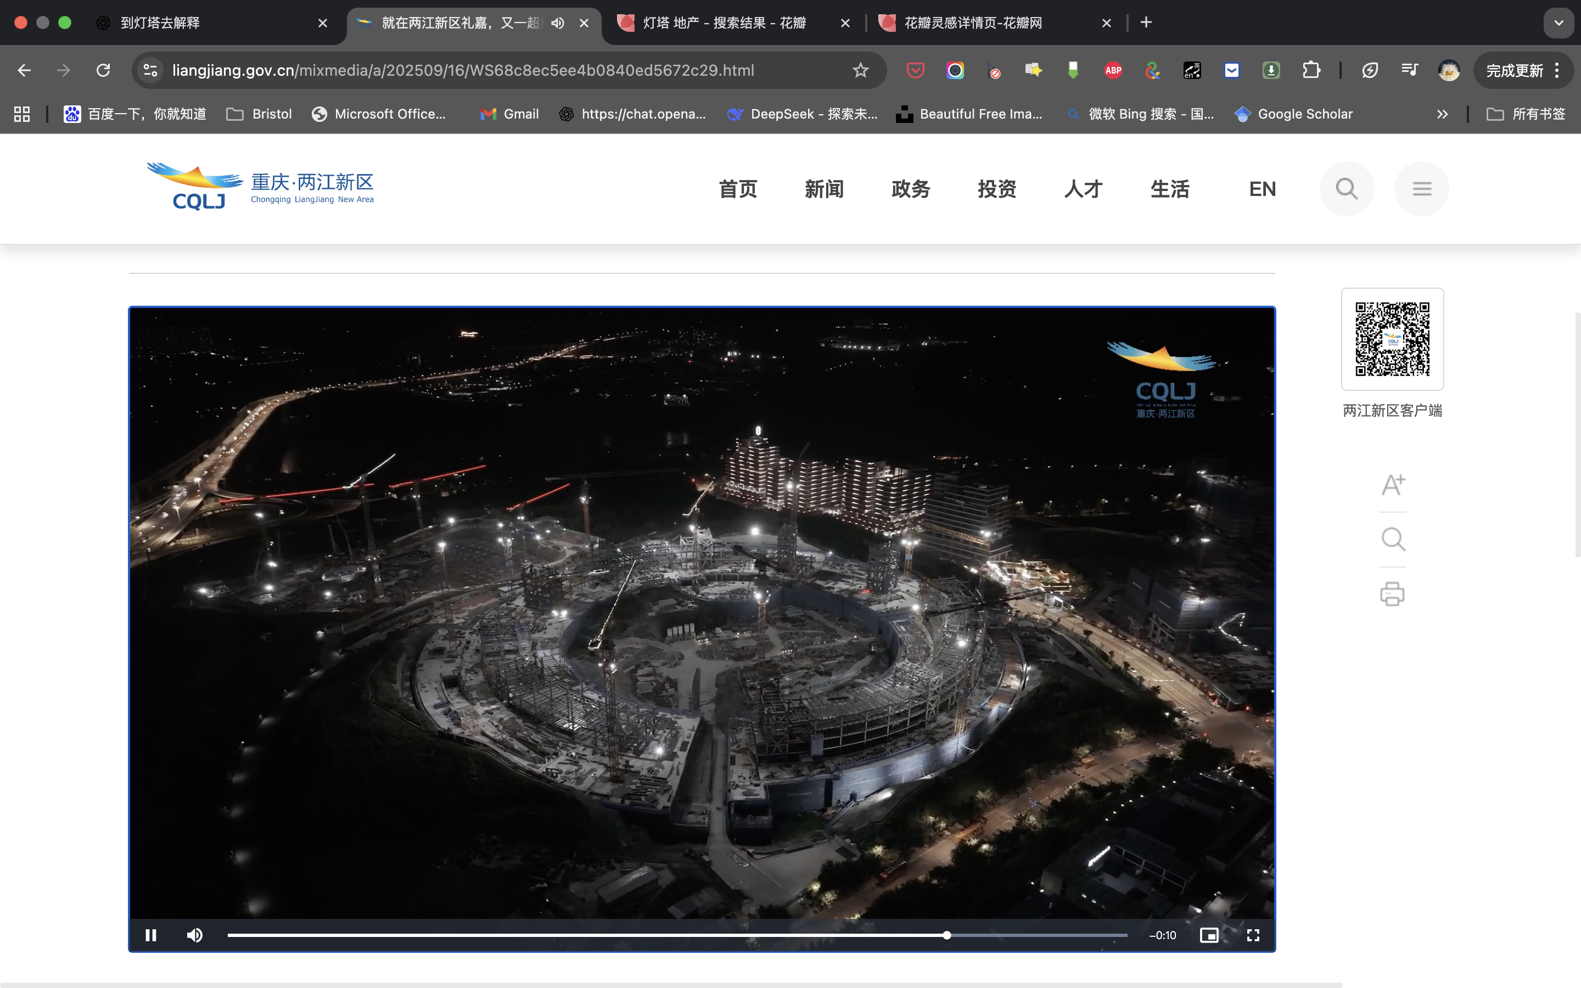
Task: Increase font size with the A+ icon
Action: point(1392,484)
